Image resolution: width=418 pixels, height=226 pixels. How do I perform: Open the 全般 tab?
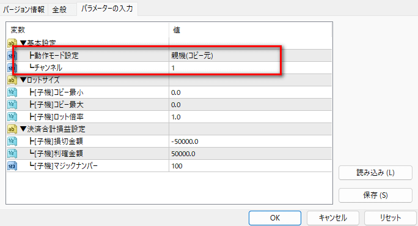pyautogui.click(x=59, y=10)
